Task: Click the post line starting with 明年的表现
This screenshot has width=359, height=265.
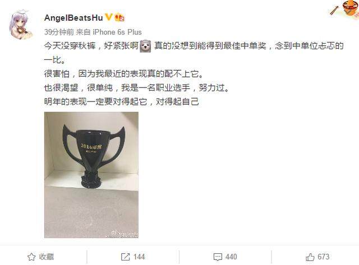Action: click(x=121, y=101)
